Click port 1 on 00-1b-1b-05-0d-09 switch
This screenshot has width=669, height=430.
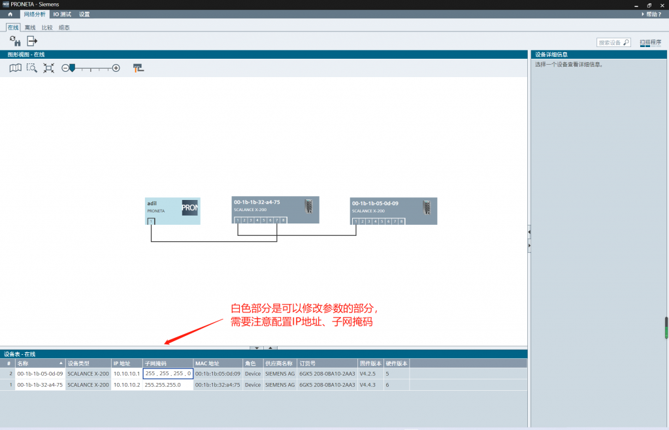356,222
